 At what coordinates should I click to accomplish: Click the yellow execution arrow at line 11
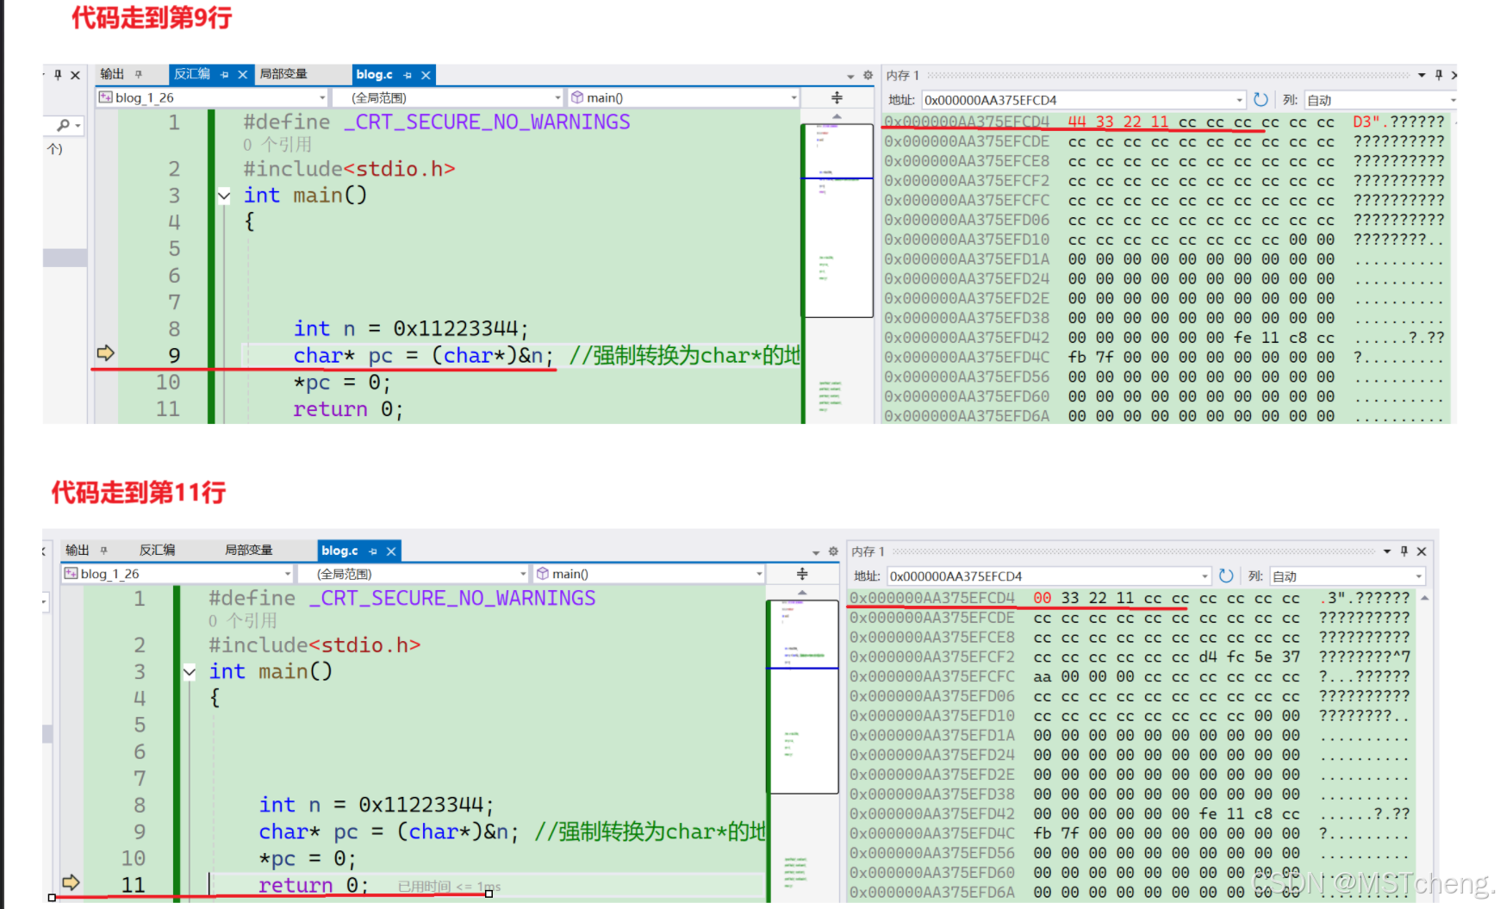click(x=71, y=881)
